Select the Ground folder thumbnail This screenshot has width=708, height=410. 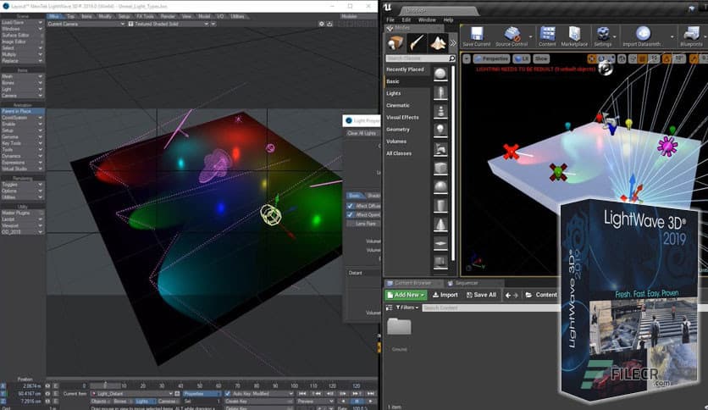point(399,326)
